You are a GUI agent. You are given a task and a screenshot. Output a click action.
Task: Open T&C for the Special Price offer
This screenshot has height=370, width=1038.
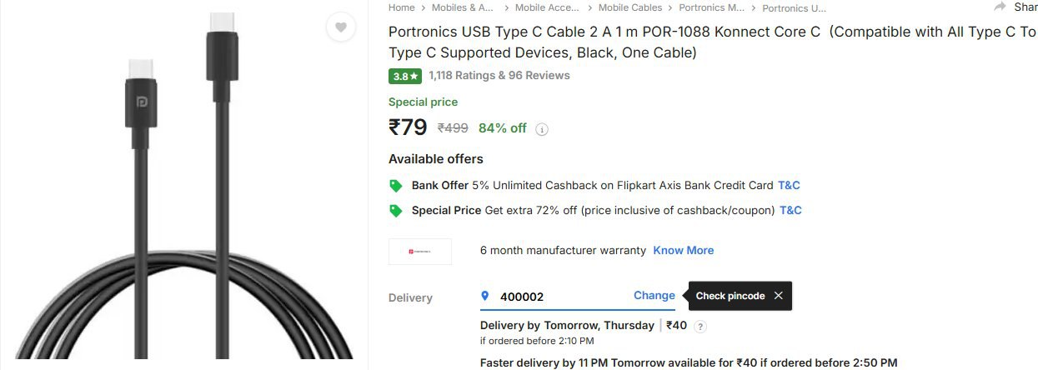[790, 210]
